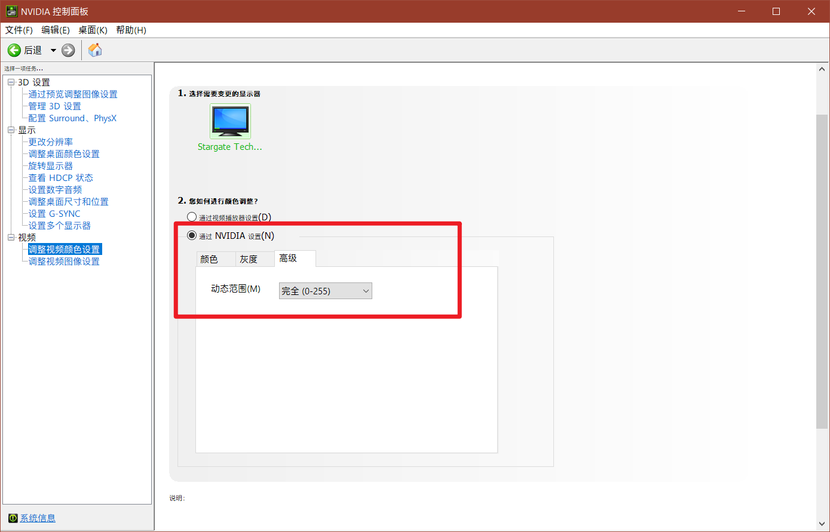Collapse the 视频 tree node

[11, 238]
